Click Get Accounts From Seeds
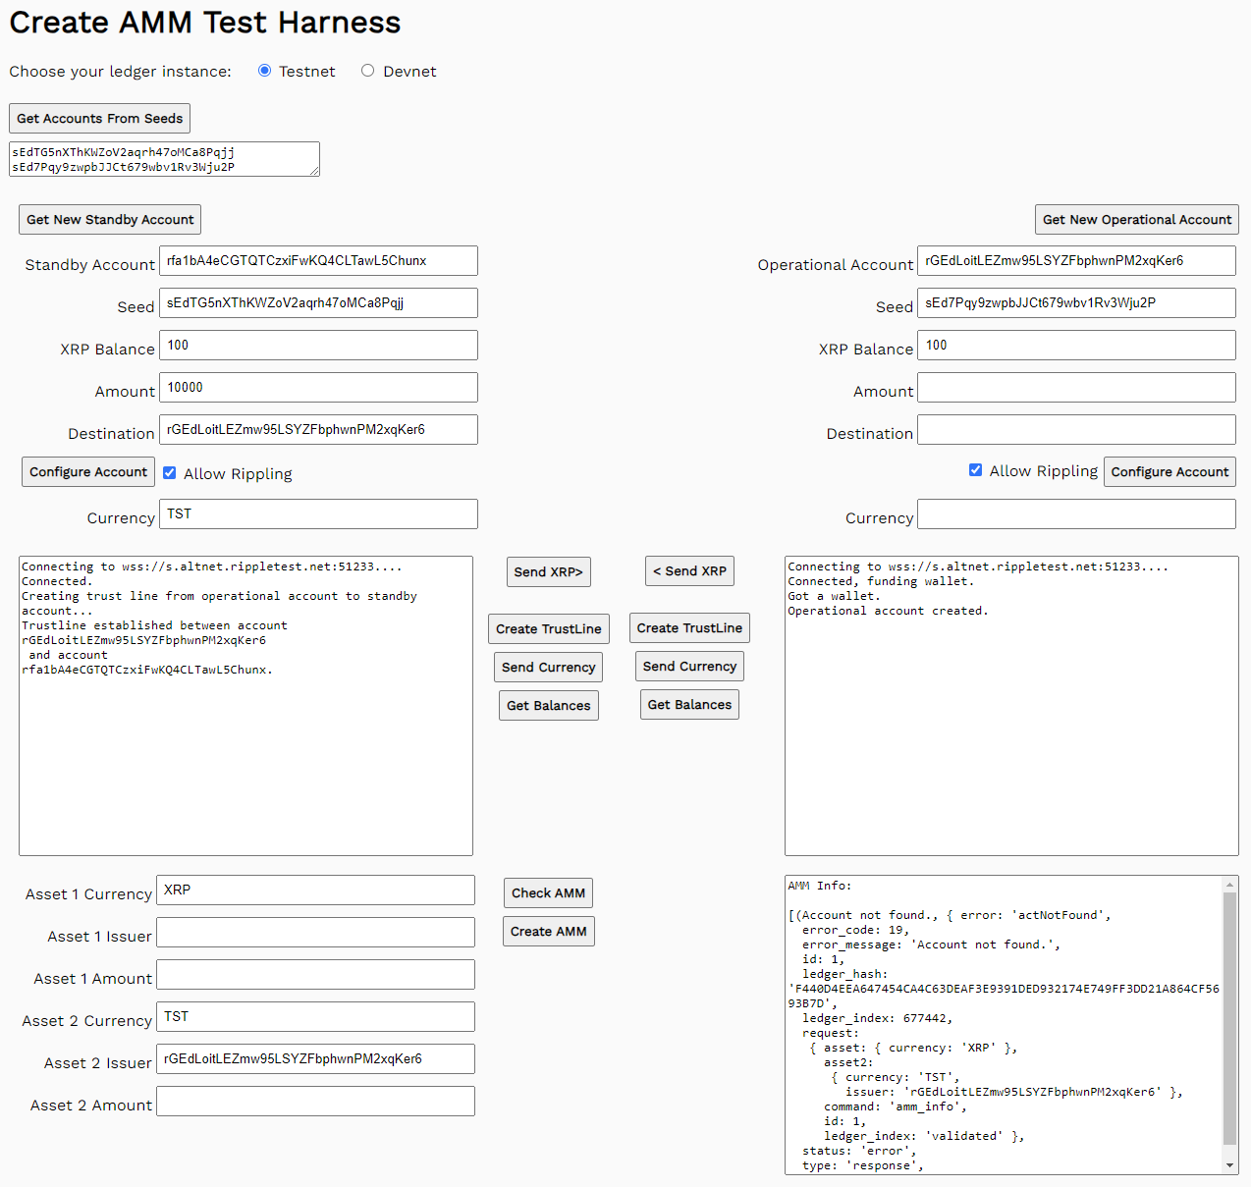Image resolution: width=1251 pixels, height=1187 pixels. [98, 118]
